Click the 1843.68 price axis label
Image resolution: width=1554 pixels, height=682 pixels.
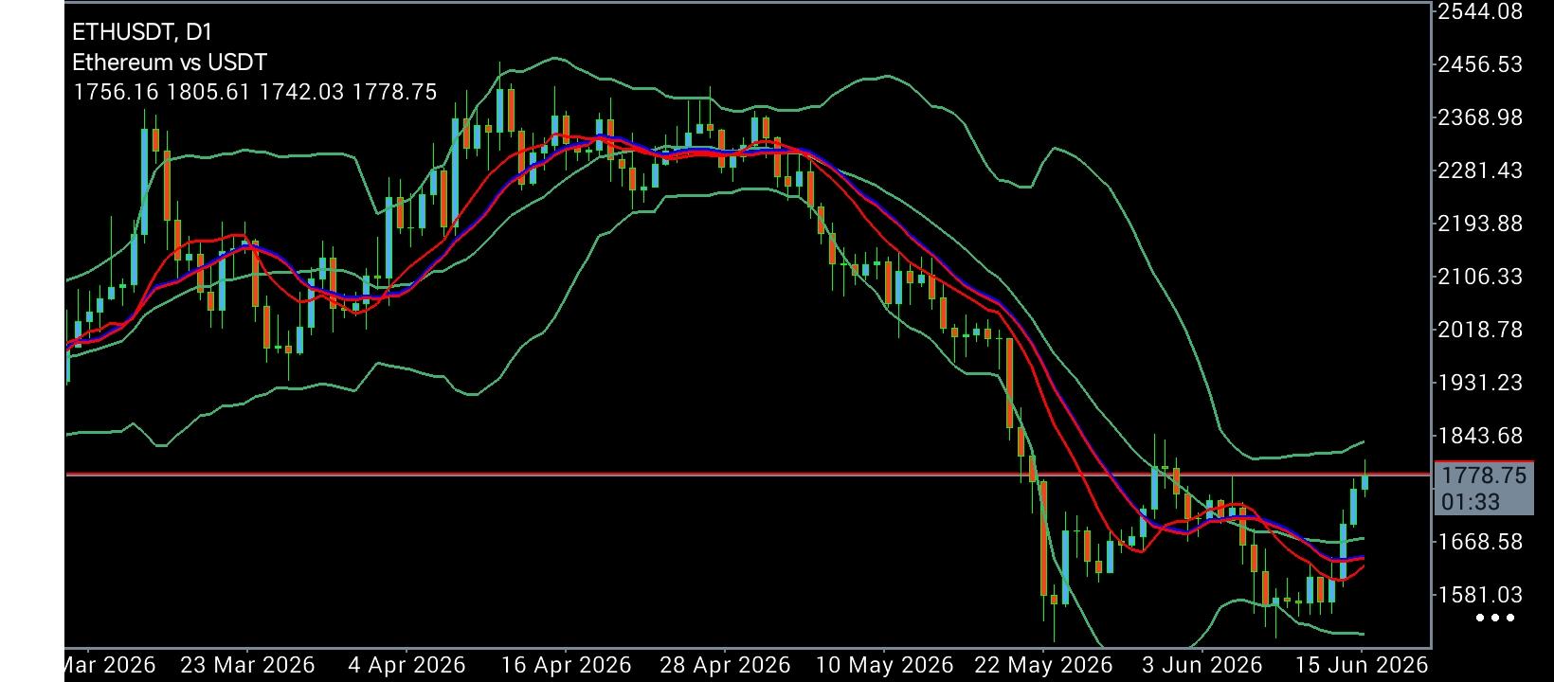[x=1480, y=436]
